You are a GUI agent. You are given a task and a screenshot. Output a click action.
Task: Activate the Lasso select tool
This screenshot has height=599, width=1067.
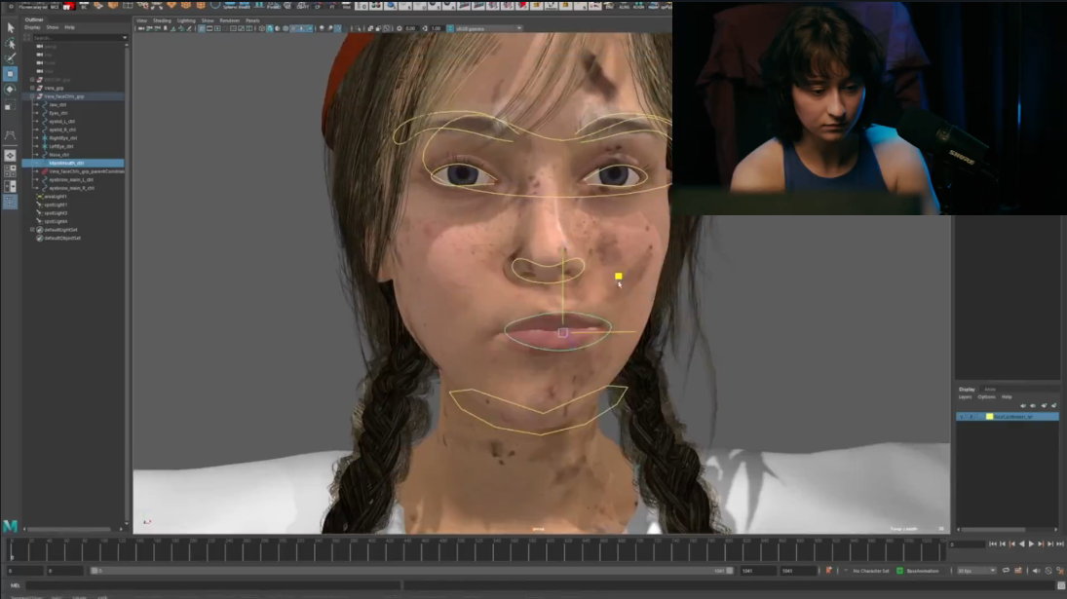pyautogui.click(x=11, y=43)
